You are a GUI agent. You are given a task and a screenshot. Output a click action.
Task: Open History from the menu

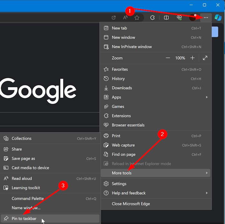(x=156, y=79)
